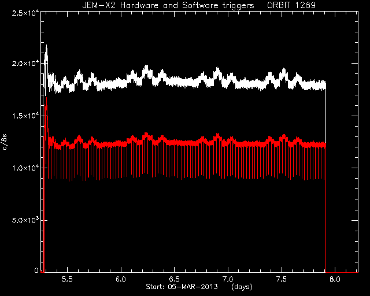Viewport: 370px width, 296px height.
Task: Select the 1.0×10⁴ y-axis tick label
Action: [x=25, y=168]
